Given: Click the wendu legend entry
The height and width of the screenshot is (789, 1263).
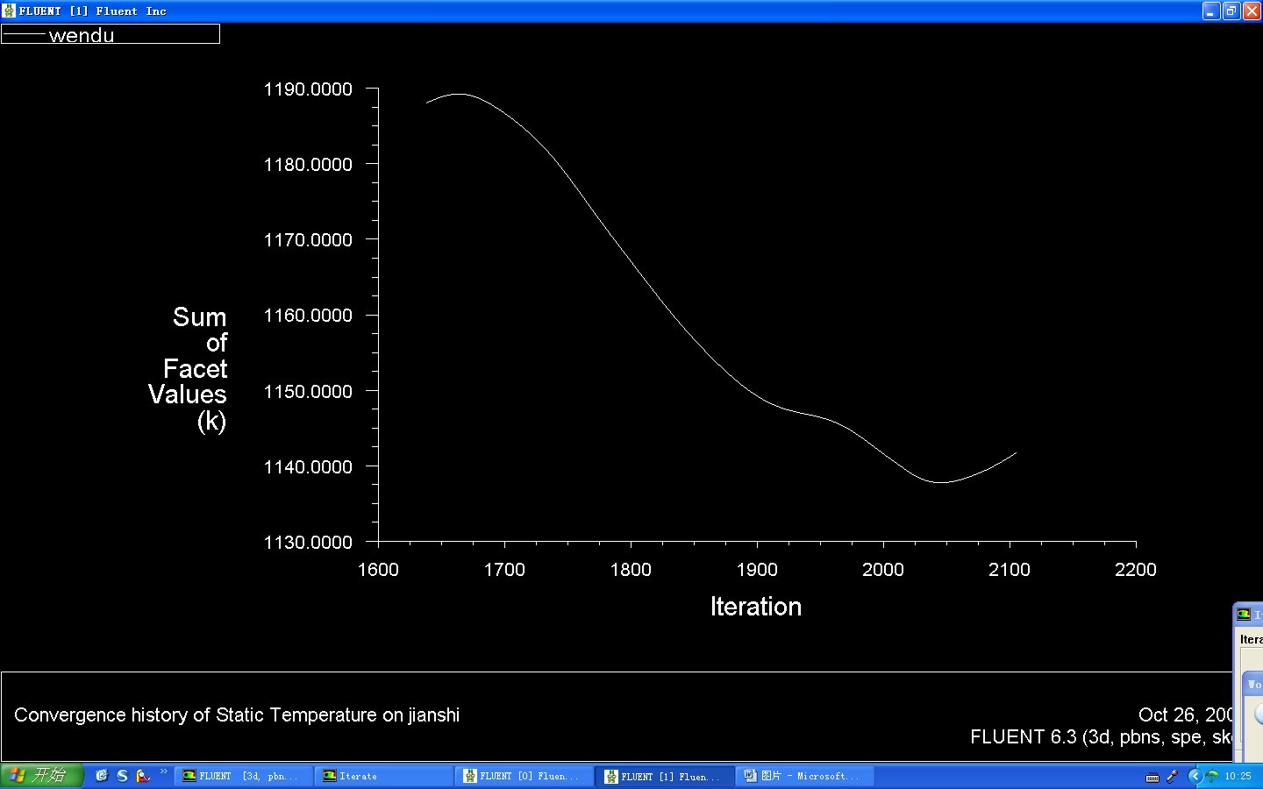Looking at the screenshot, I should coord(82,35).
